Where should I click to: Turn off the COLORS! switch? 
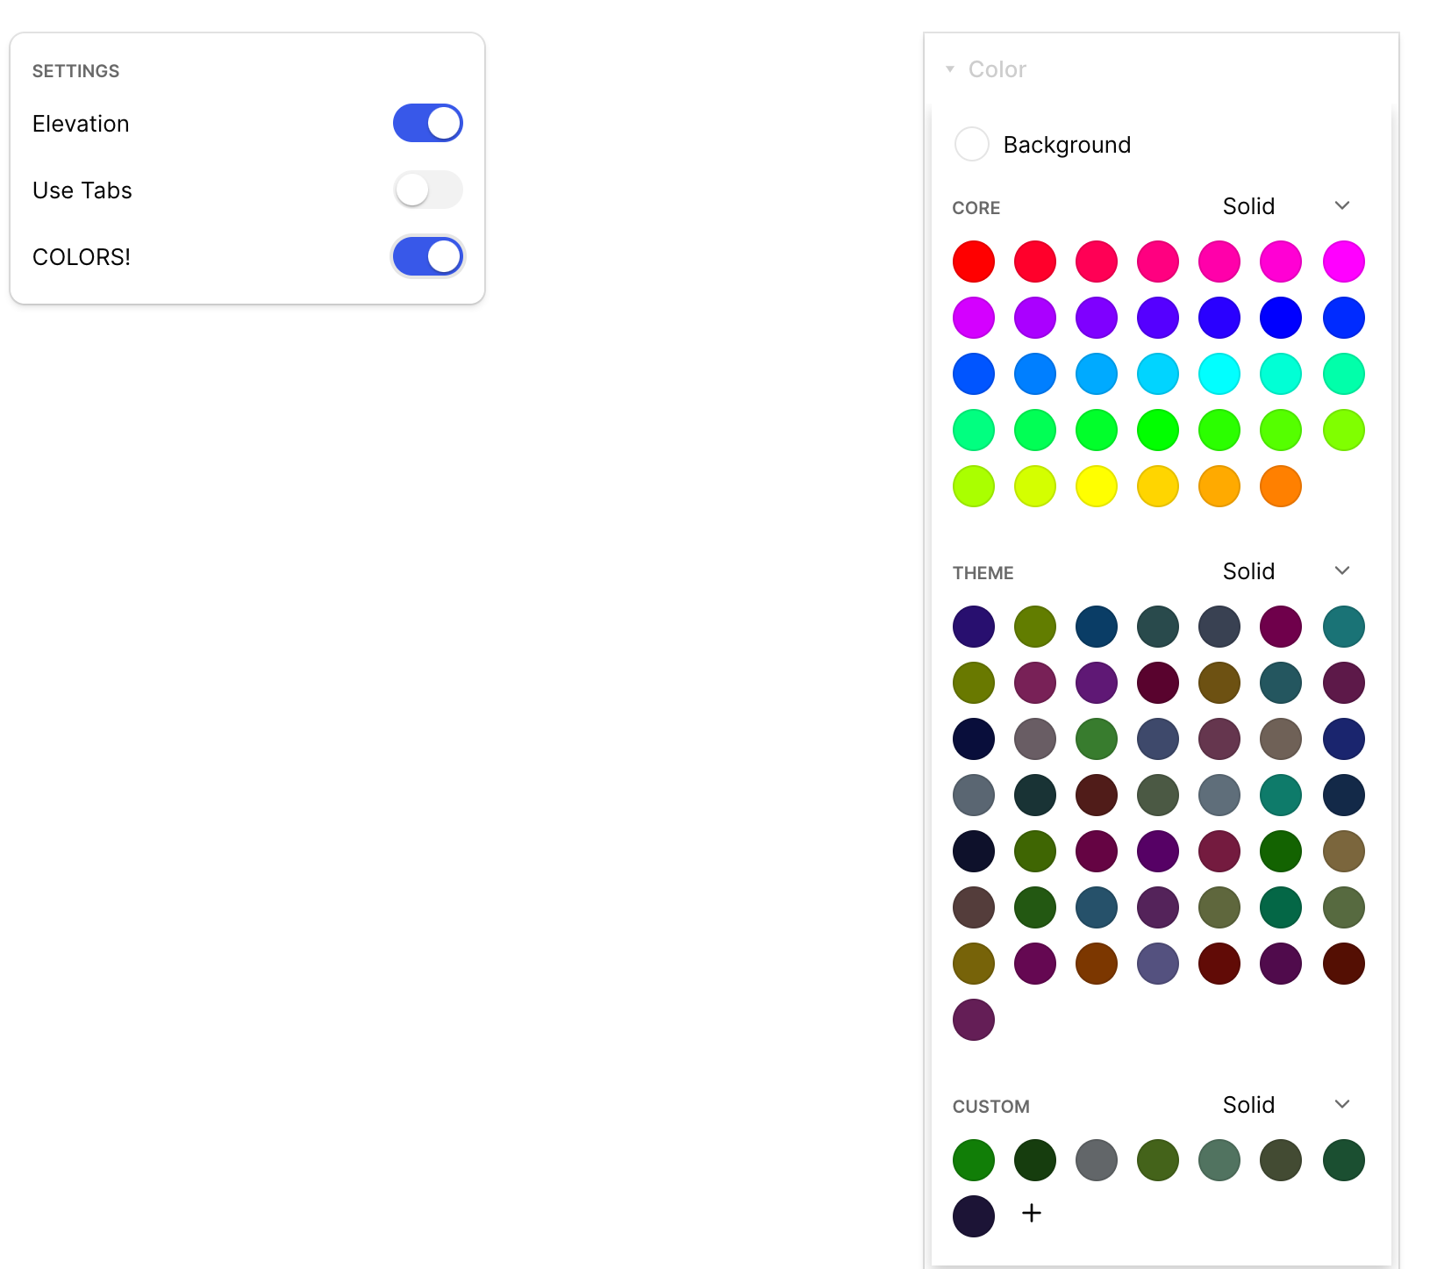[x=427, y=256]
